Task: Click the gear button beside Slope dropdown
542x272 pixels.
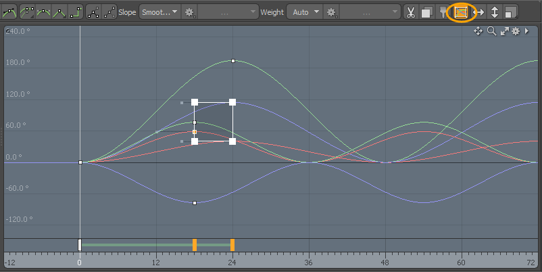Action: click(190, 12)
